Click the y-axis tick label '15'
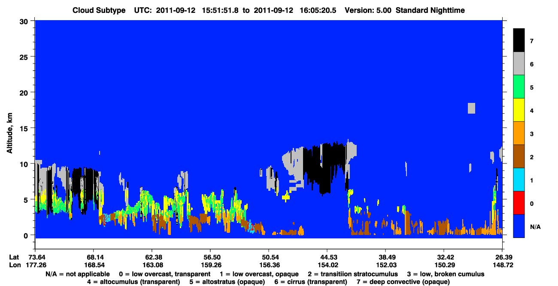This screenshot has height=286, width=558. [x=25, y=128]
